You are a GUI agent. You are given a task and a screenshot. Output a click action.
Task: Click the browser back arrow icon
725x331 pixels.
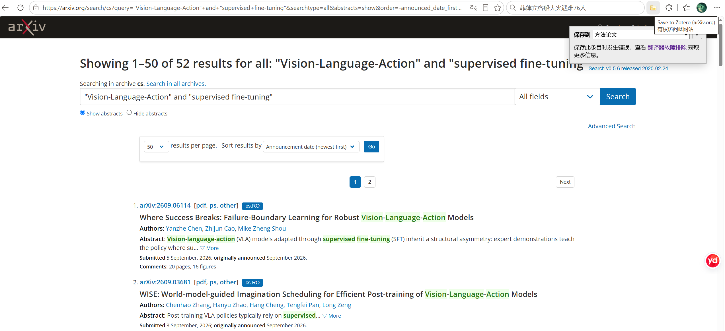(x=6, y=8)
